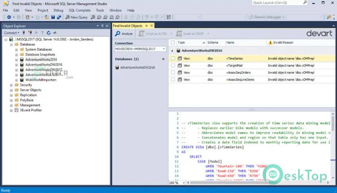Click the vertical scrollbar of the code pane
The image size is (337, 193).
[333, 145]
